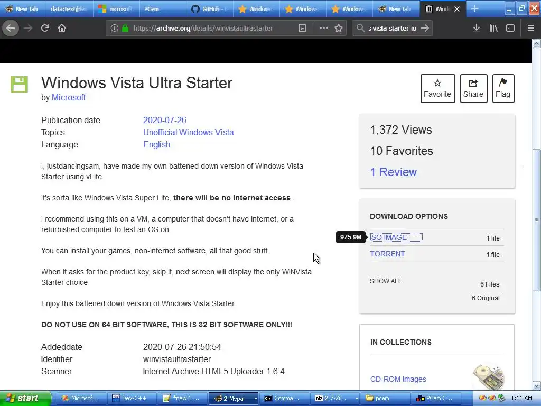Screen dimensions: 541x406
Task: Click the green secure padlock icon
Action: pyautogui.click(x=125, y=29)
